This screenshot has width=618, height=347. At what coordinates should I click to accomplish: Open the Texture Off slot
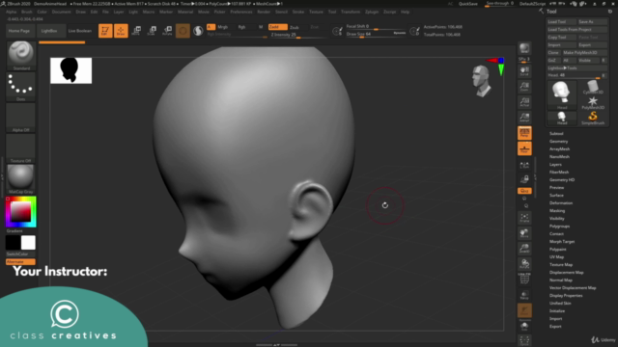click(21, 148)
